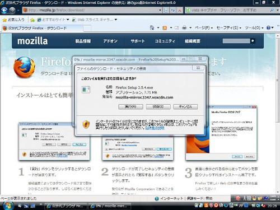Image resolution: width=280 pixels, height=210 pixels.
Task: Close the security warning dialog with X
Action: (x=198, y=68)
